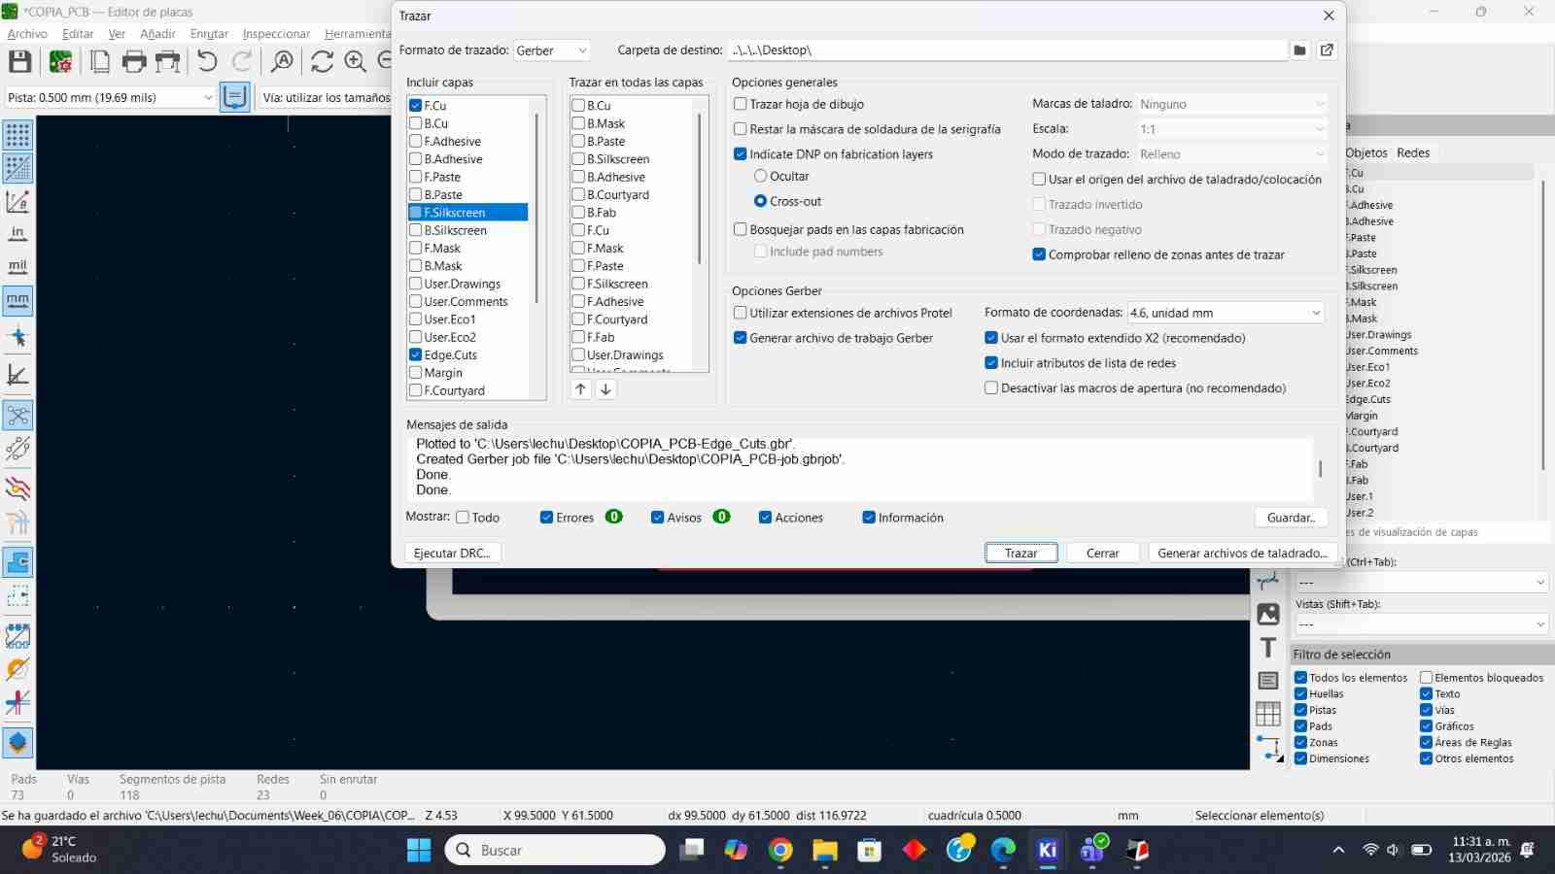Open the Pista width dropdown
The width and height of the screenshot is (1555, 874).
(x=207, y=97)
